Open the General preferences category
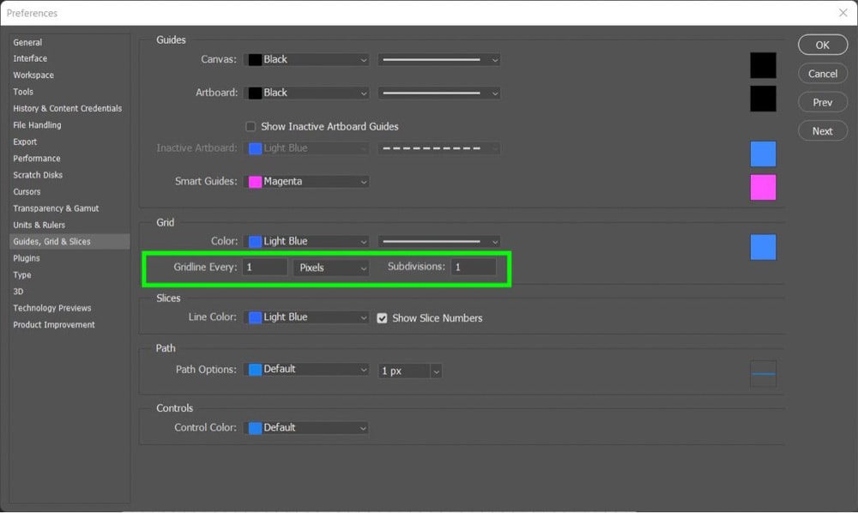858x513 pixels. [27, 42]
